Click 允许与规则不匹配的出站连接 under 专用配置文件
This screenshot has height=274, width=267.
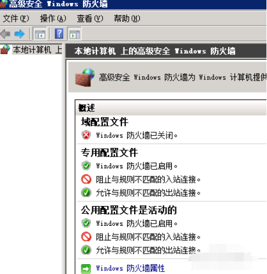148,193
